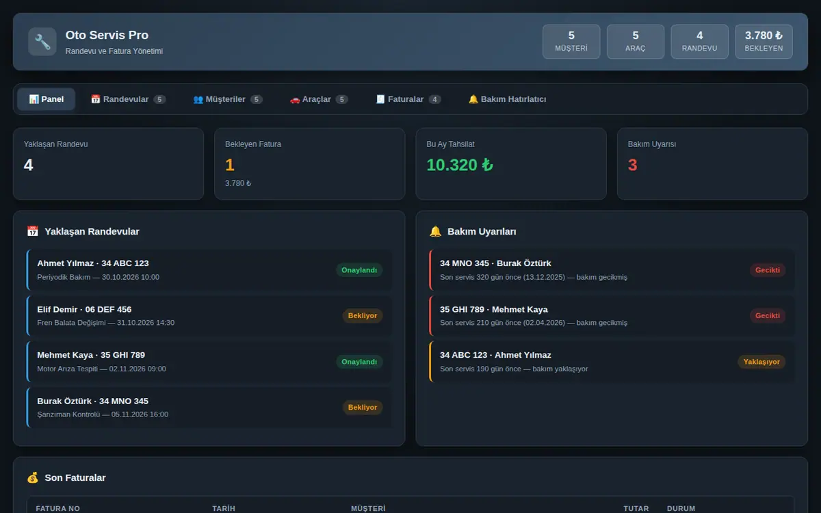Select Elif Demir's Fren Balata appointment
This screenshot has height=513, width=821.
(209, 315)
